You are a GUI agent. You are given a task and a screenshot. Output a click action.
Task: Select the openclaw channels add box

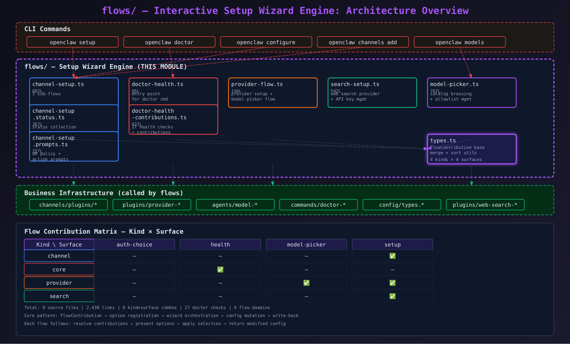(x=363, y=42)
